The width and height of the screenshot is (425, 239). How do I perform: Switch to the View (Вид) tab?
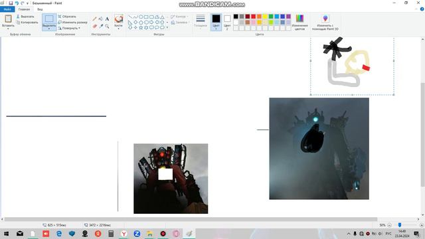click(40, 9)
